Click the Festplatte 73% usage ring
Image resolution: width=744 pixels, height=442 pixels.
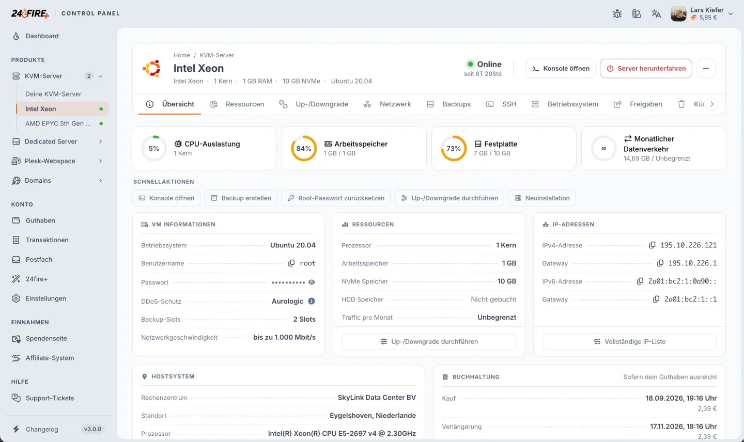pos(454,148)
